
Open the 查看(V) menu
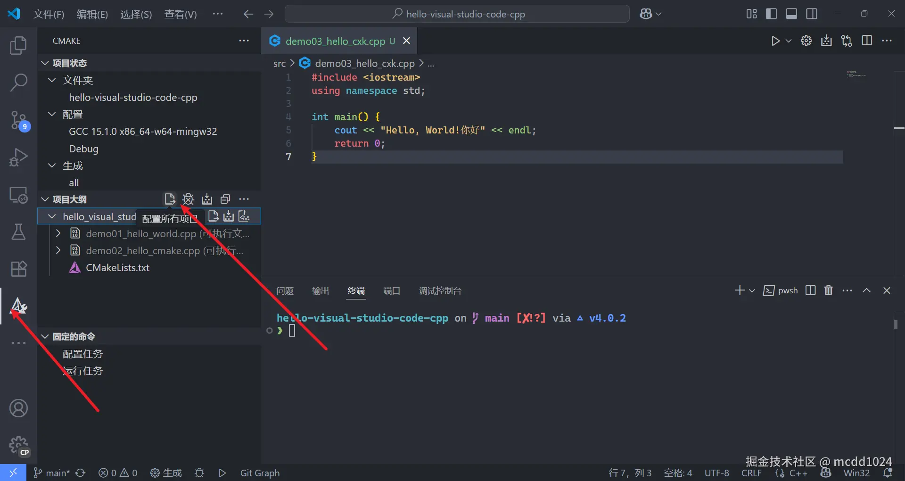tap(181, 14)
